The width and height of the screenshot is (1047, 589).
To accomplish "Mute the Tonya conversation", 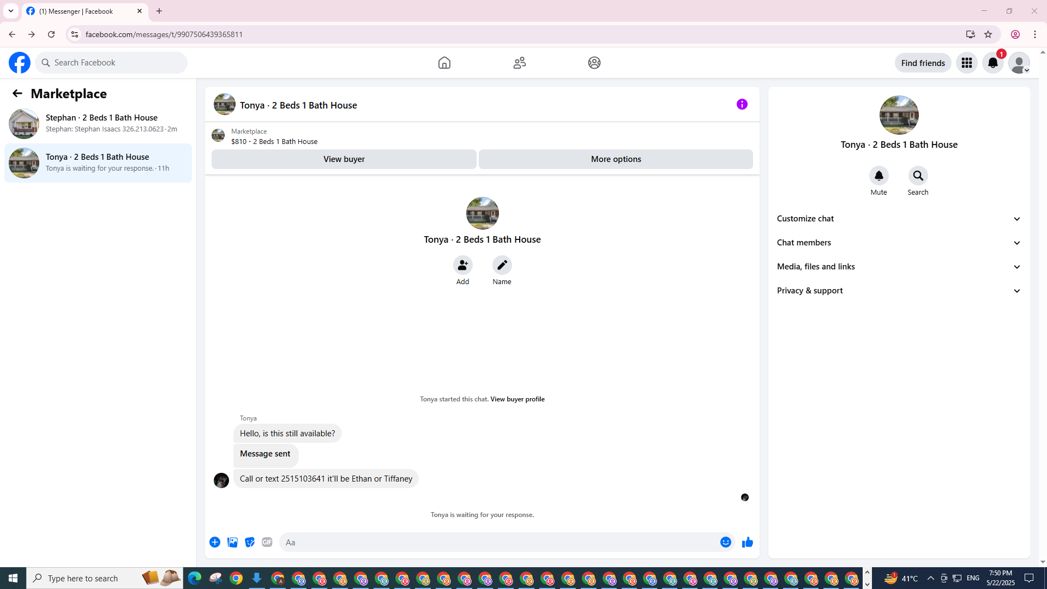I will pos(879,176).
